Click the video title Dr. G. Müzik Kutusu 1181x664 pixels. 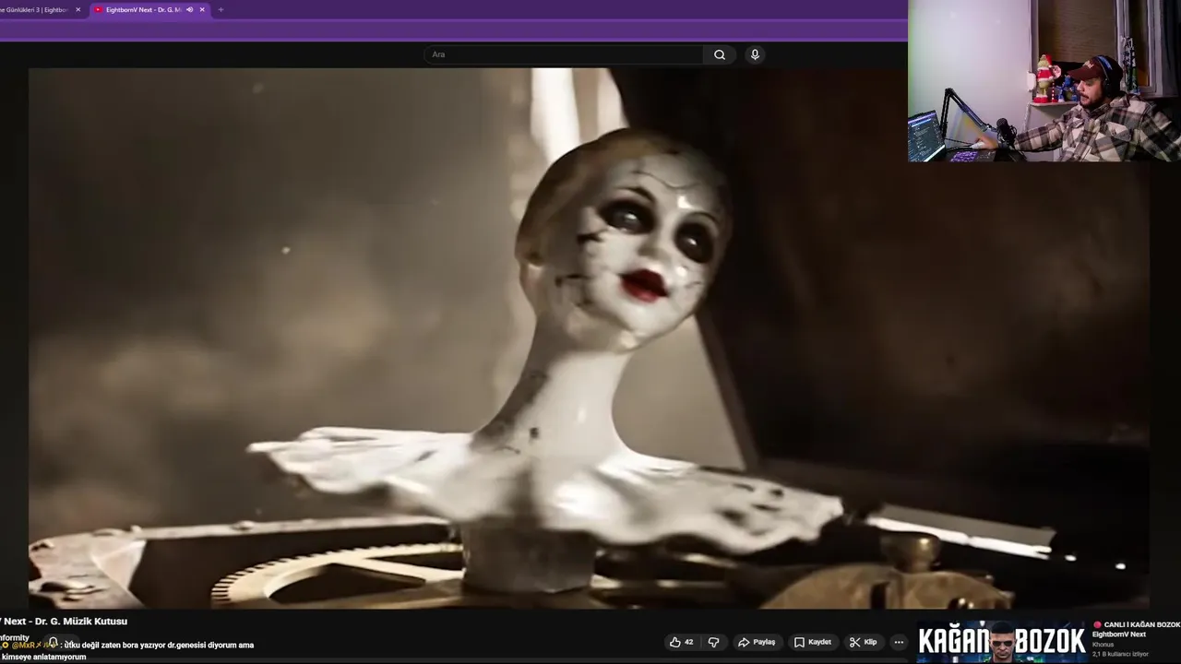[81, 622]
